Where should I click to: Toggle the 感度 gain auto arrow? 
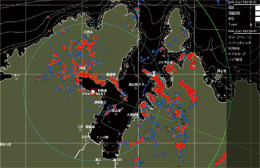click(251, 8)
